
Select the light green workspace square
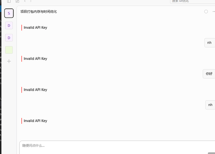(9, 50)
